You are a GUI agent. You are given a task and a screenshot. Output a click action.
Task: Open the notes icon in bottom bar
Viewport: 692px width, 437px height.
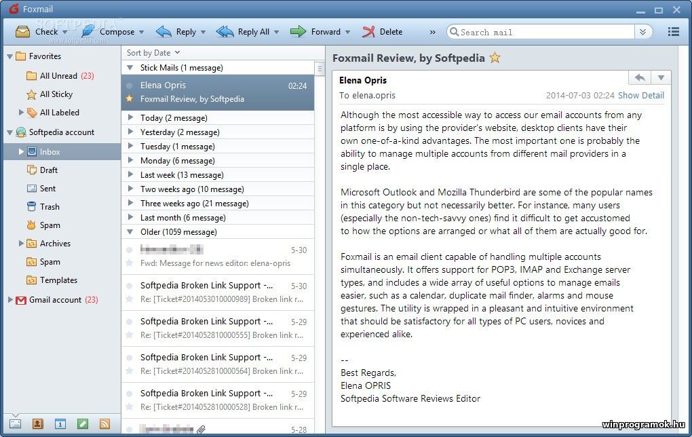(x=83, y=424)
